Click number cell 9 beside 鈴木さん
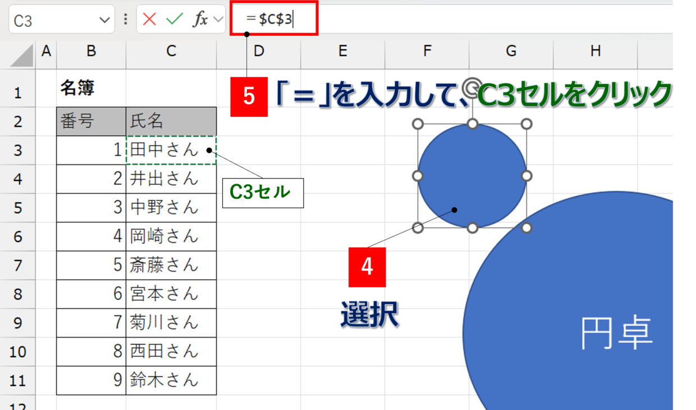 [91, 380]
